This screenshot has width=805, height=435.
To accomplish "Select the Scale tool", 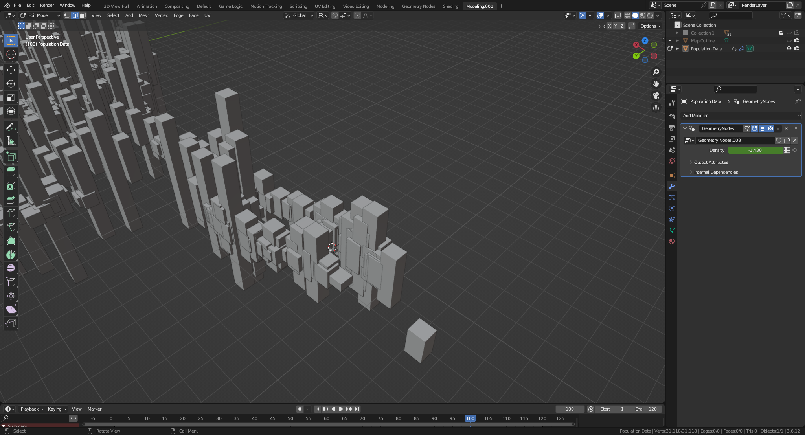I will 11,97.
